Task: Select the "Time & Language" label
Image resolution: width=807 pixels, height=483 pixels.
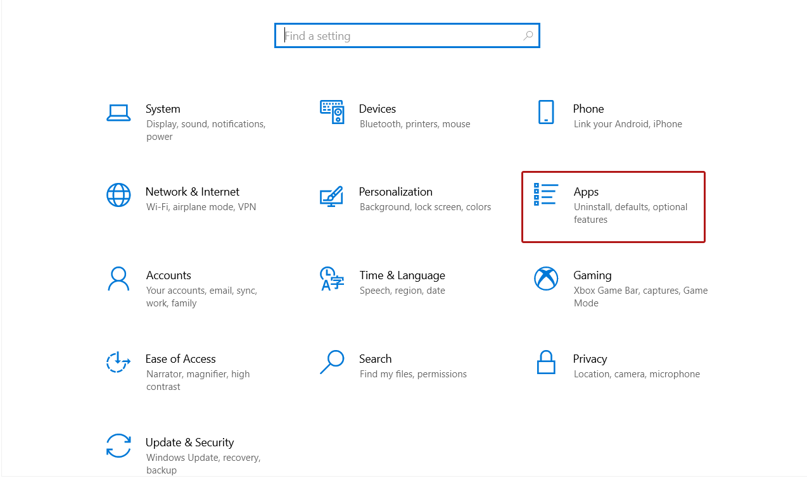Action: pyautogui.click(x=402, y=275)
